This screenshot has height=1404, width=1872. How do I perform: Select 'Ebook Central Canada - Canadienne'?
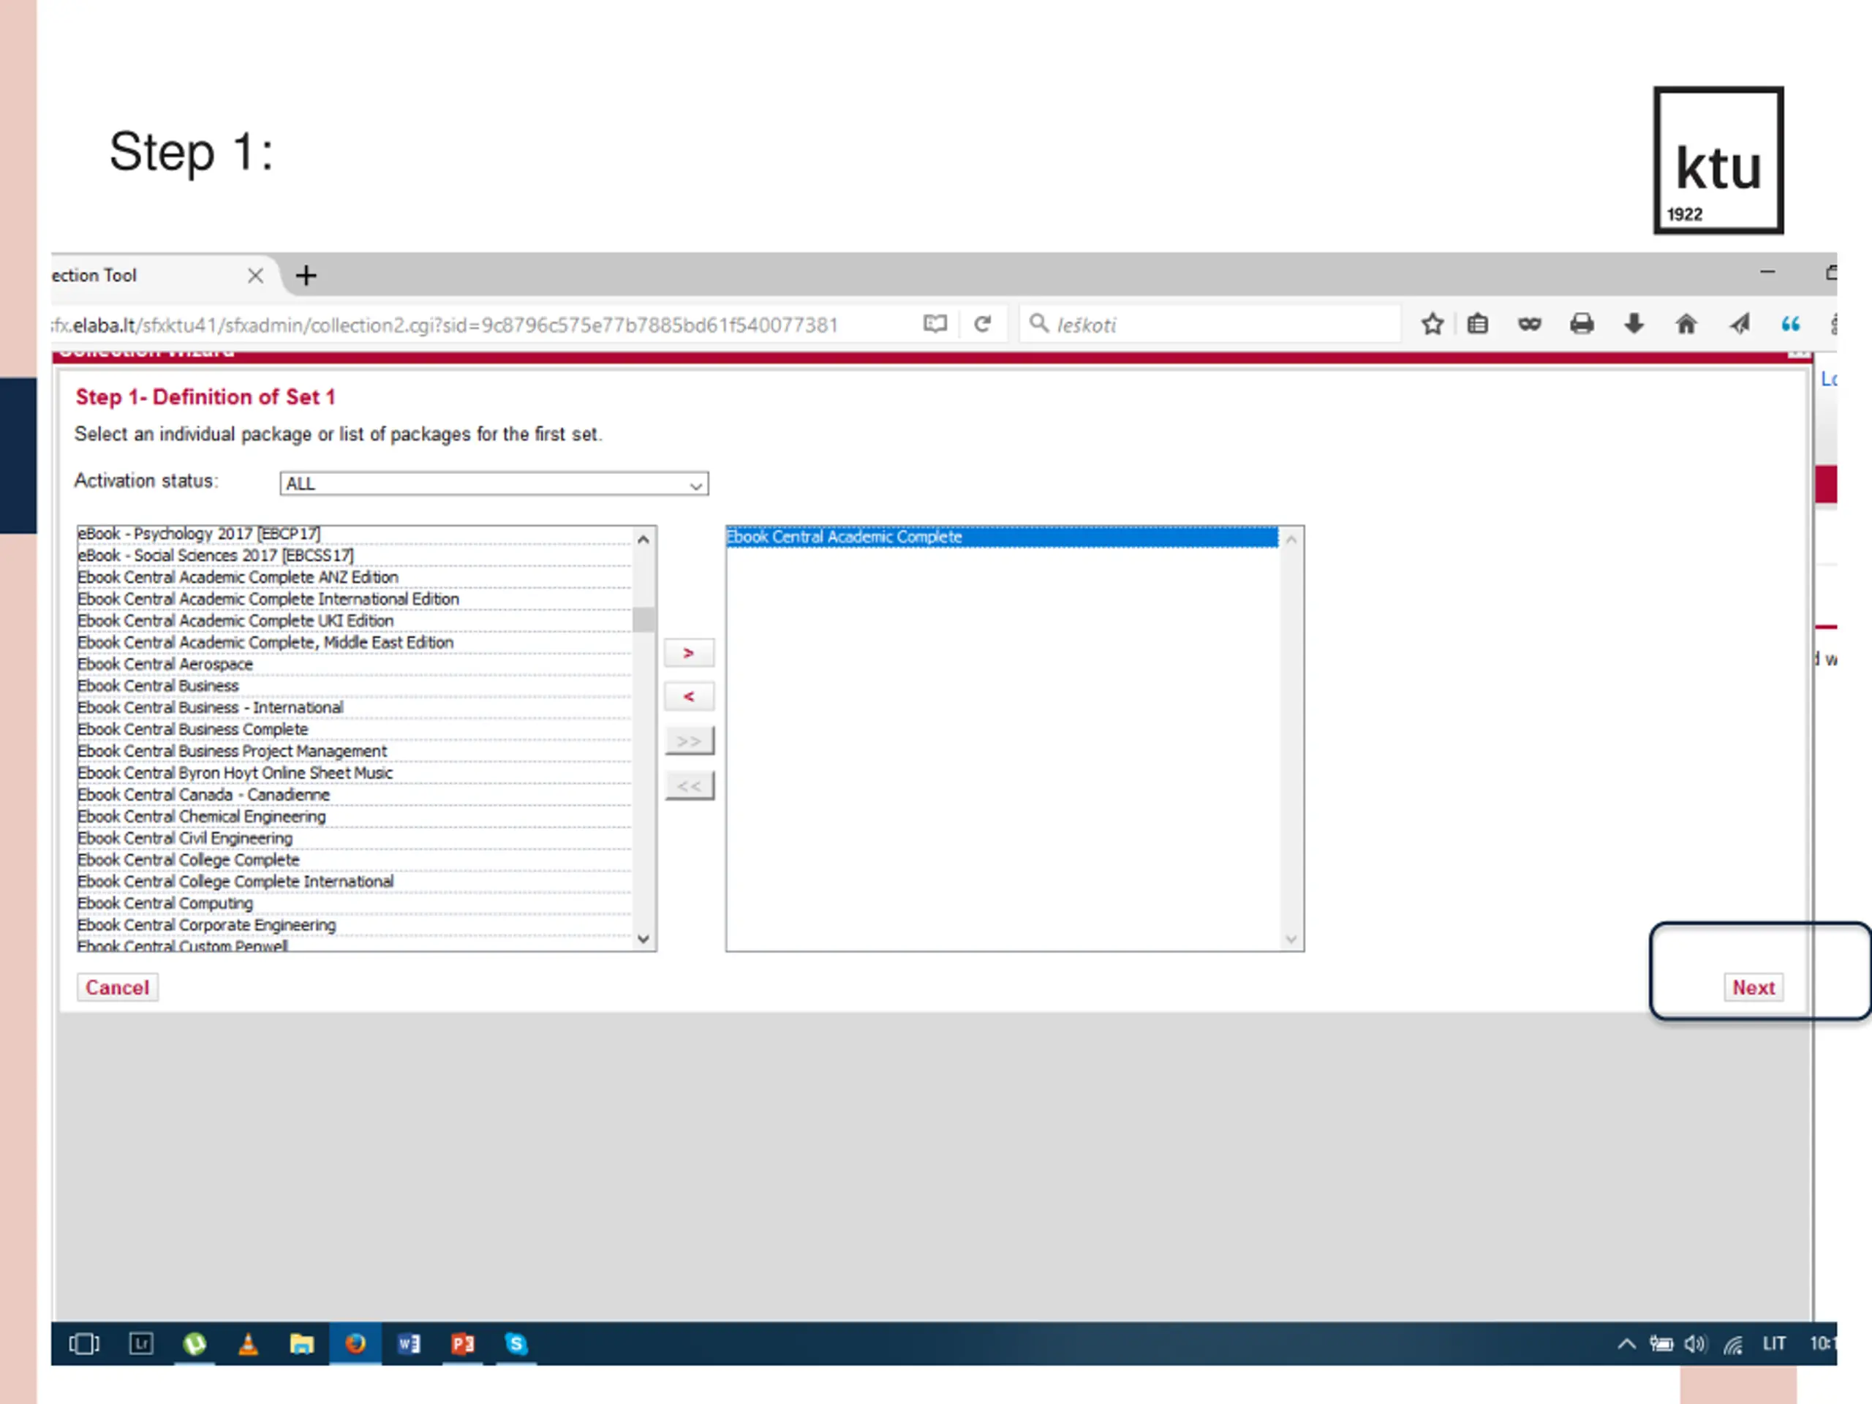[354, 795]
